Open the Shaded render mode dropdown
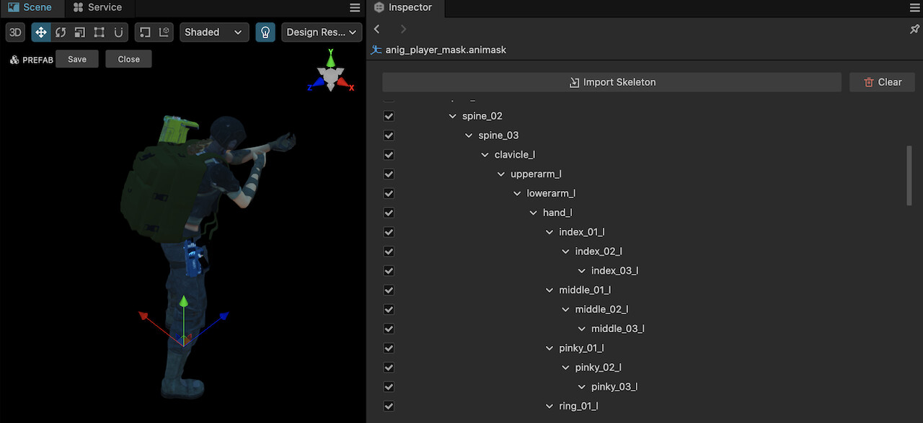 (x=213, y=32)
